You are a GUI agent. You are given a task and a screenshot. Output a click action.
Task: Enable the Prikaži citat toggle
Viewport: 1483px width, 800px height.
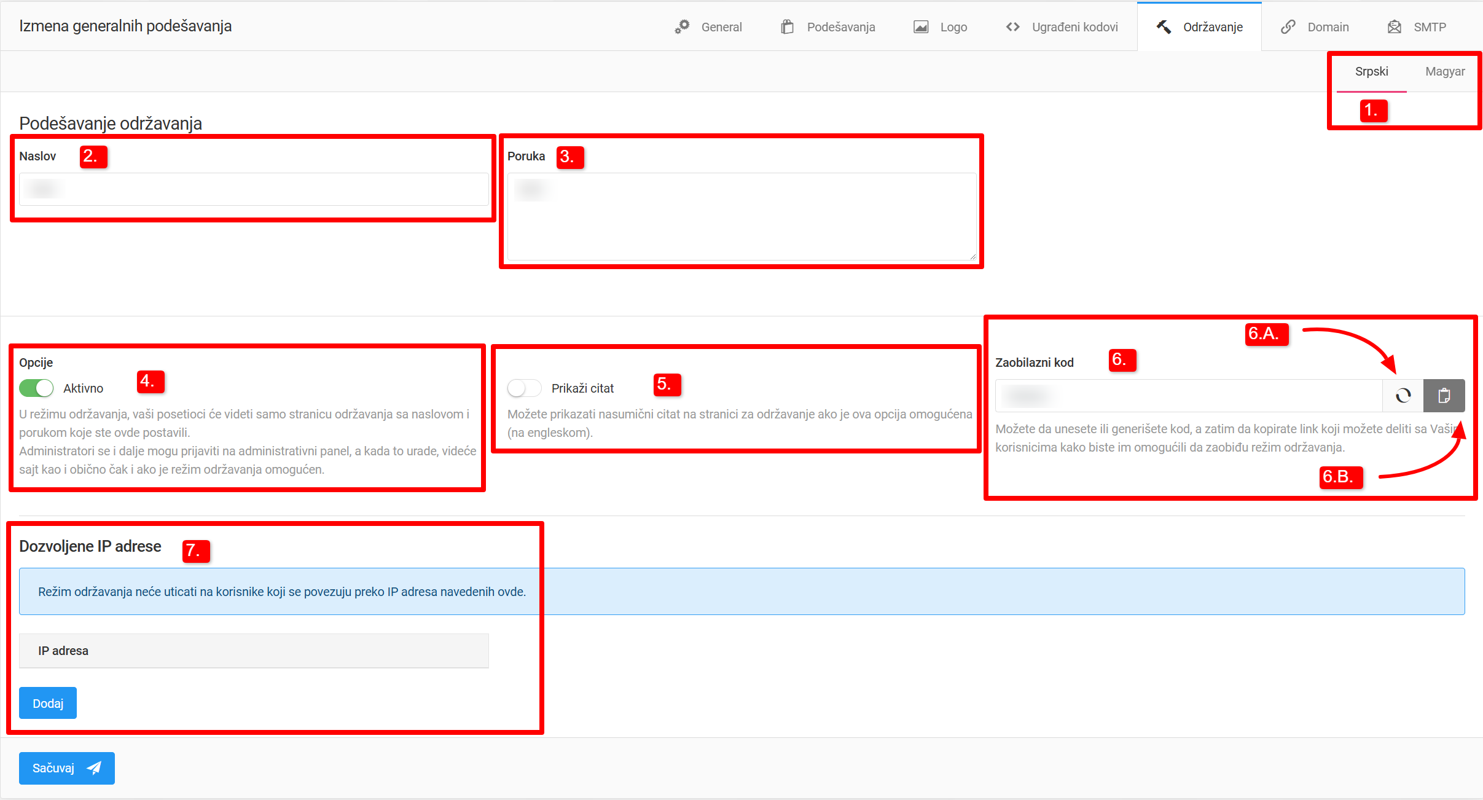pyautogui.click(x=524, y=388)
